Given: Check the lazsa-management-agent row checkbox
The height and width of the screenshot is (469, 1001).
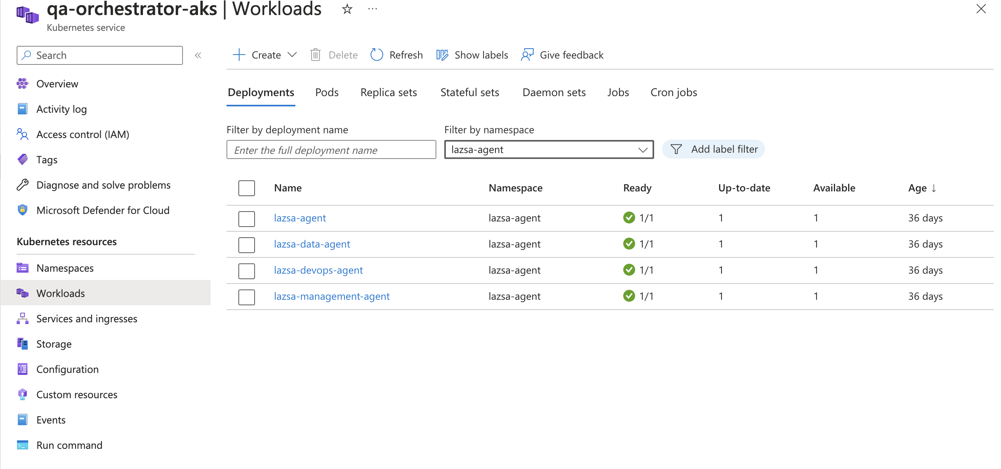Looking at the screenshot, I should click(x=246, y=297).
